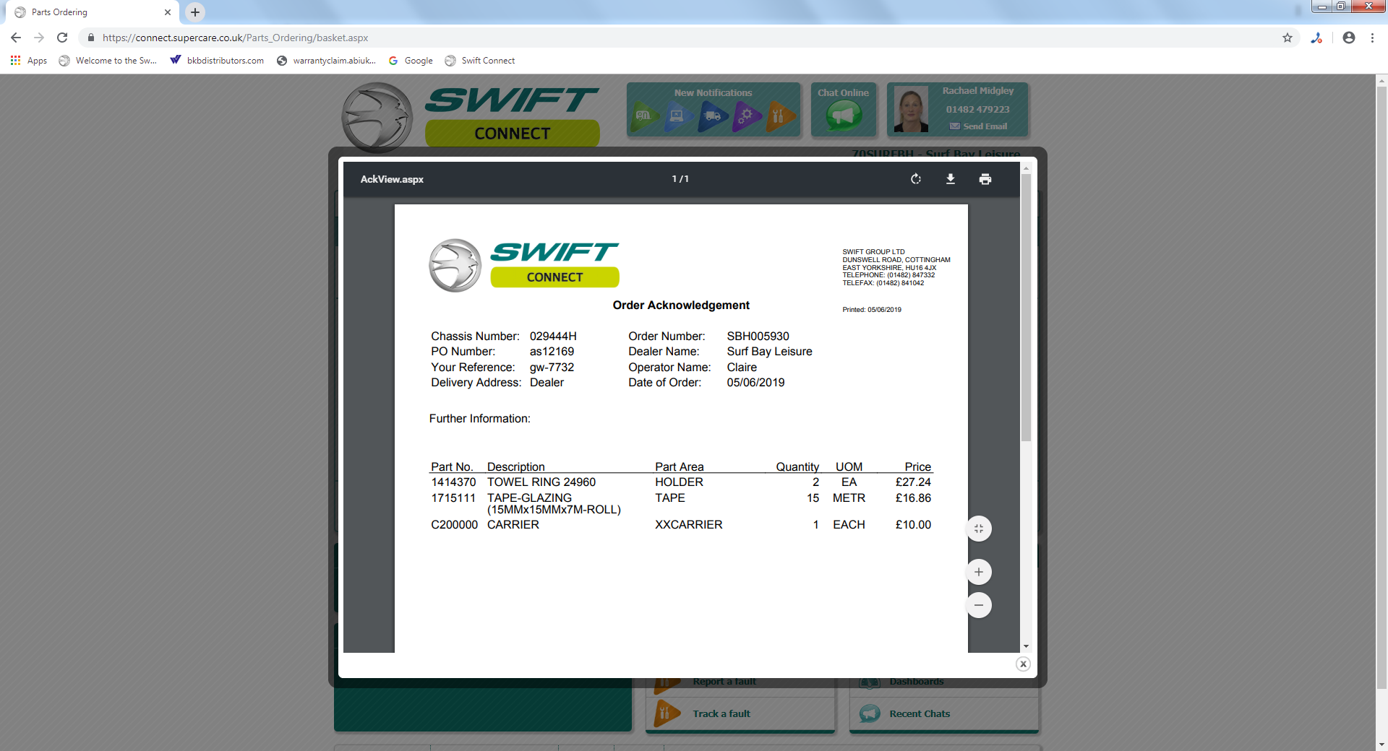Download the order acknowledgement PDF
The width and height of the screenshot is (1388, 751).
pyautogui.click(x=951, y=179)
